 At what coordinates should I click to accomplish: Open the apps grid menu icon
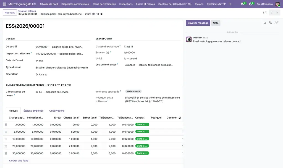tap(5, 4)
